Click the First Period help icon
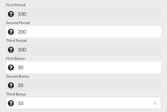Viewport: 167px width, 112px height. coord(11,14)
